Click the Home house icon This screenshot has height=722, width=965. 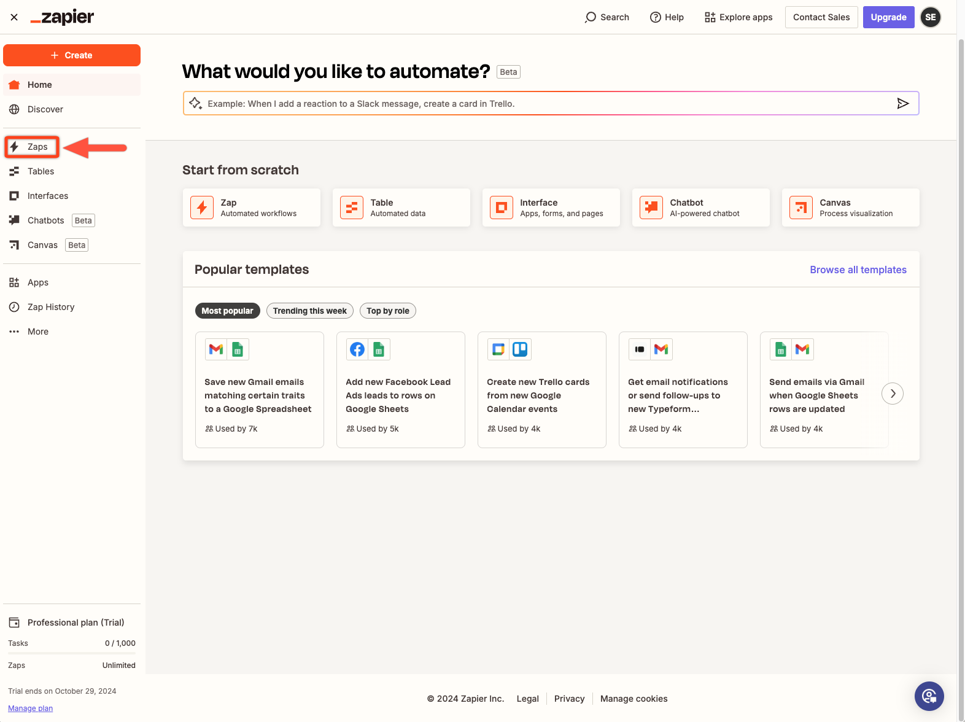(x=14, y=85)
